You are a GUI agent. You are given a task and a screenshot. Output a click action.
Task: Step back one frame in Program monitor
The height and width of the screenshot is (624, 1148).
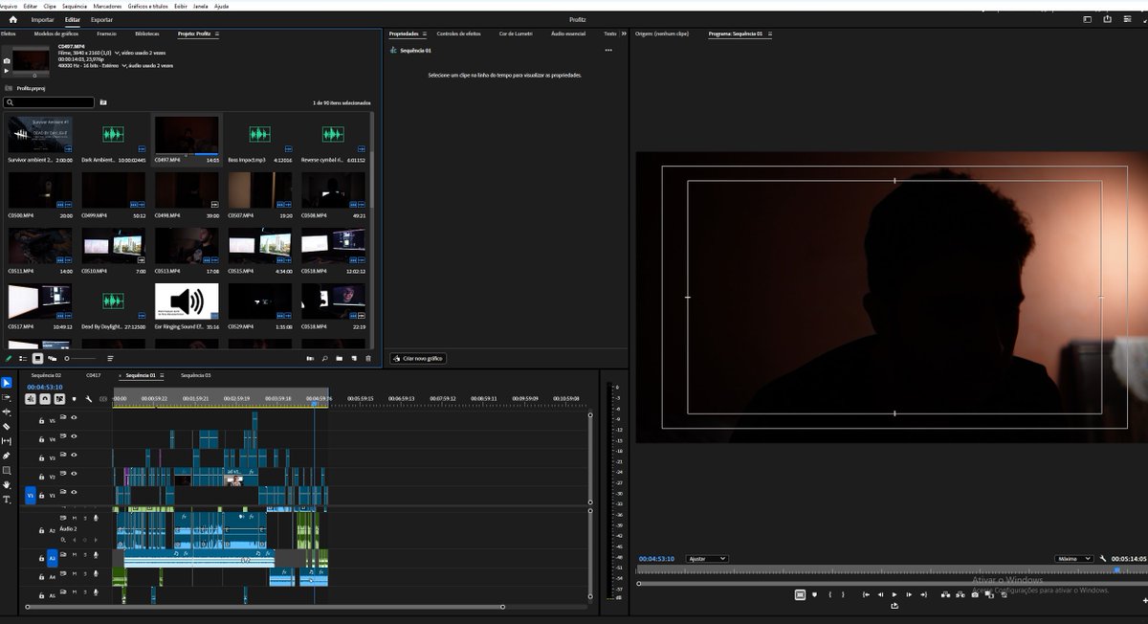coord(880,594)
